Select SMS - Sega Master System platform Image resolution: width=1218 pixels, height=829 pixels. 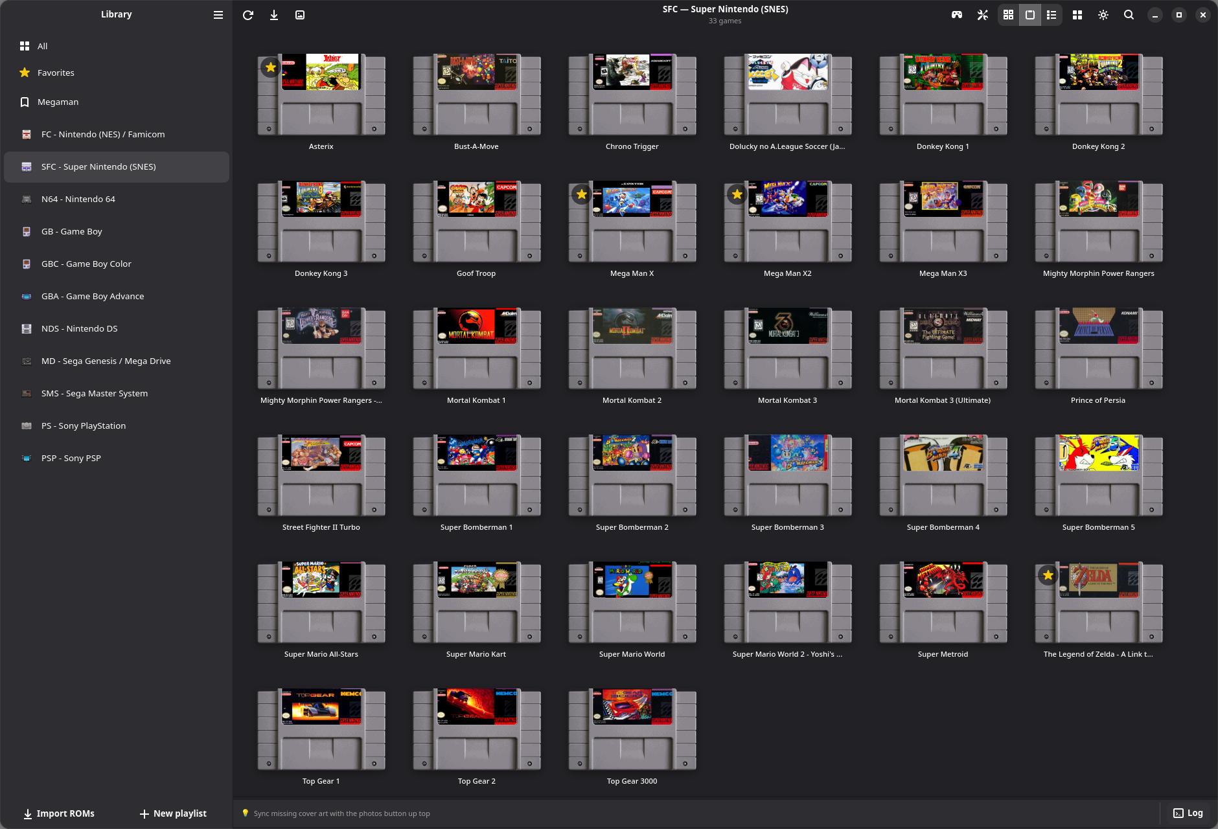point(117,393)
